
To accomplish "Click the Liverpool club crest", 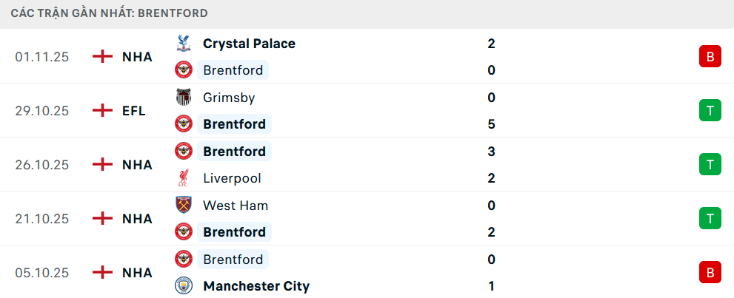I will (183, 178).
